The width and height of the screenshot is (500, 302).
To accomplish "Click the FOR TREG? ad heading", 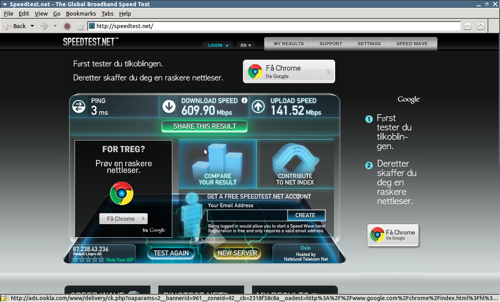I will coord(123,149).
